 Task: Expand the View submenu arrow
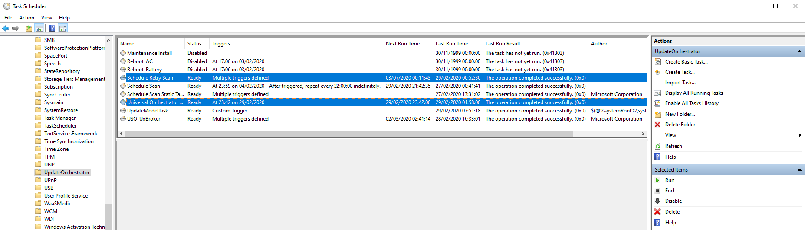point(799,135)
